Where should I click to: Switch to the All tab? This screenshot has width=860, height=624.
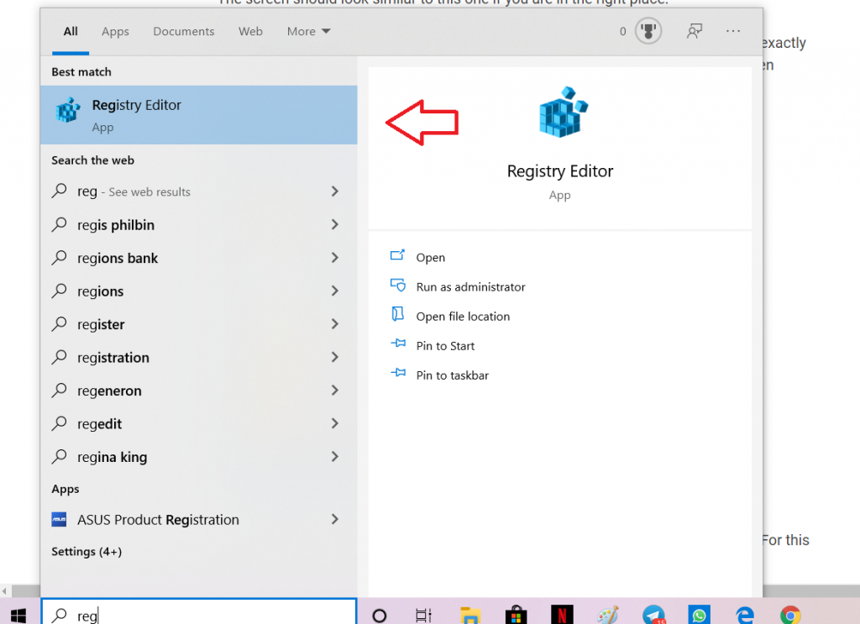coord(71,31)
